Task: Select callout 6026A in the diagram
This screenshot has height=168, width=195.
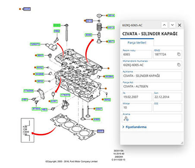Action: (109, 77)
